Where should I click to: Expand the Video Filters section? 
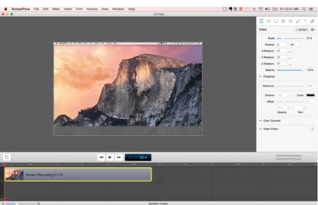(261, 129)
